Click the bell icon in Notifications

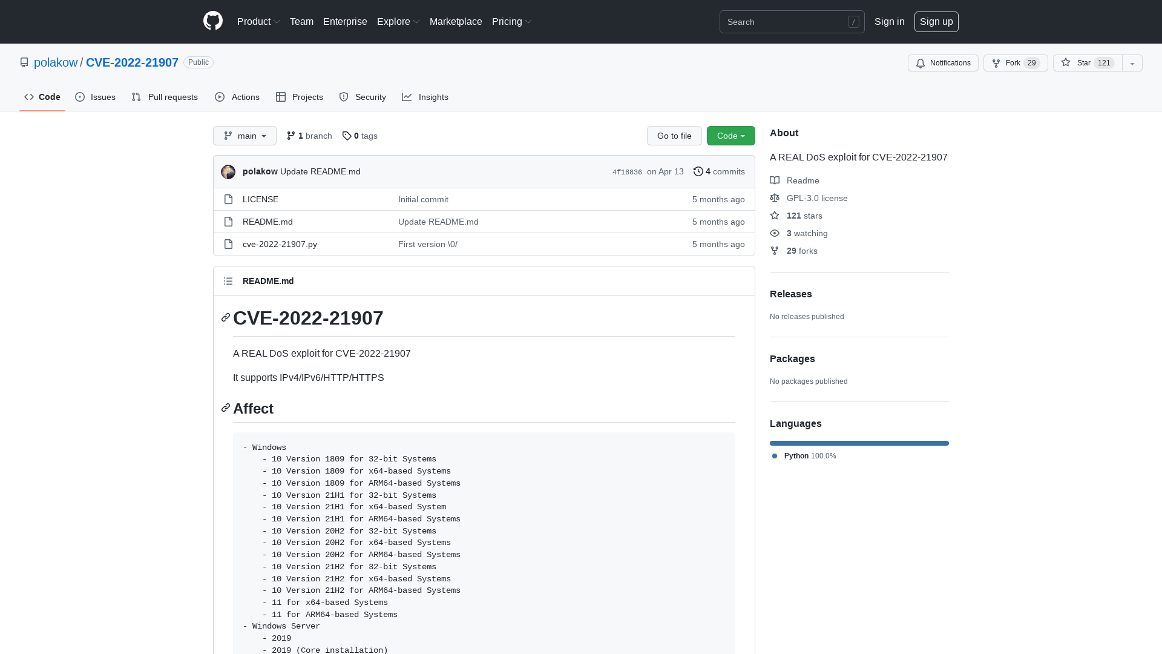[921, 63]
